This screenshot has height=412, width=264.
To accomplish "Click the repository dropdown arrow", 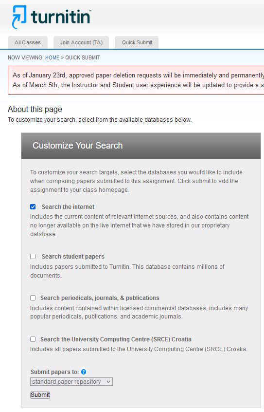I will (x=108, y=381).
